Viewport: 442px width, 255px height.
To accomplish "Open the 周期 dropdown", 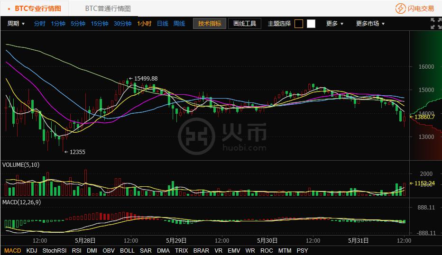I will [16, 24].
